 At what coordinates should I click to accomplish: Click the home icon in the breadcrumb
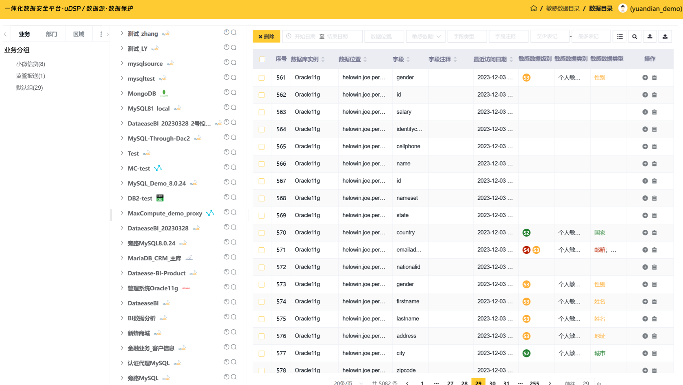click(x=533, y=9)
